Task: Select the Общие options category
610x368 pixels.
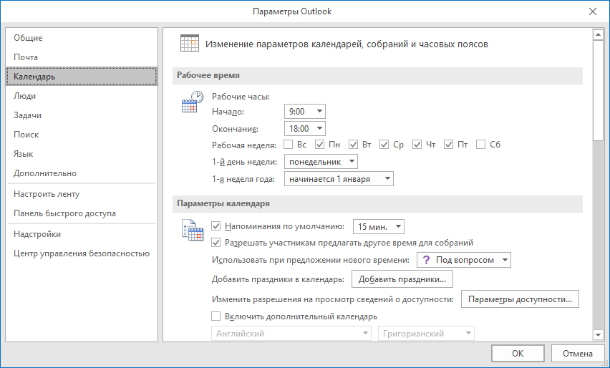Action: 82,38
